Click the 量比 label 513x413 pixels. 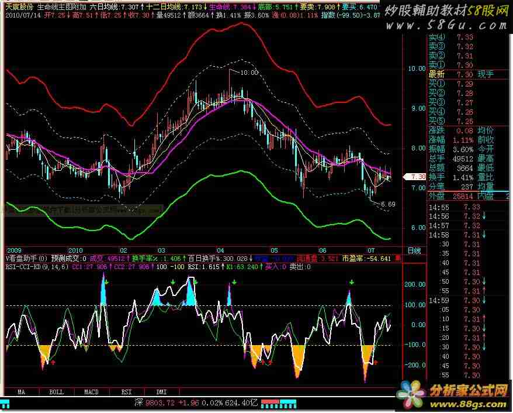[486, 177]
